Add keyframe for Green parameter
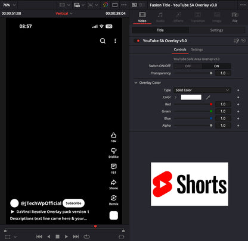 (238, 111)
